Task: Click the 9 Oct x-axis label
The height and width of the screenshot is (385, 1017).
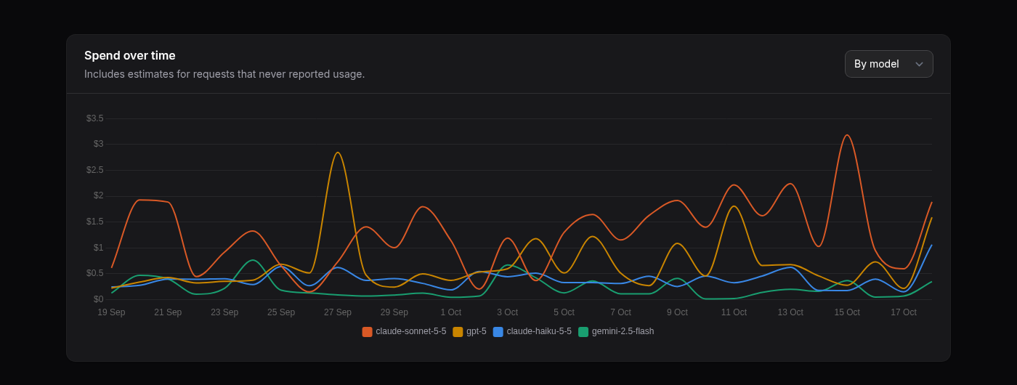Action: [677, 312]
